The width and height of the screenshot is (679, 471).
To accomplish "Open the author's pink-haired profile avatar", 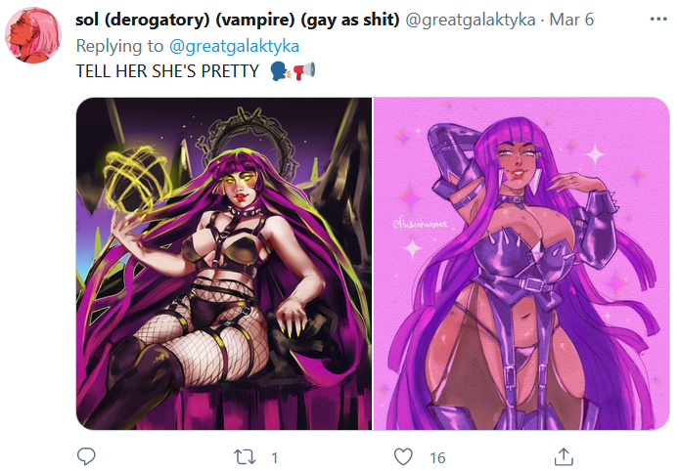I will tap(33, 35).
